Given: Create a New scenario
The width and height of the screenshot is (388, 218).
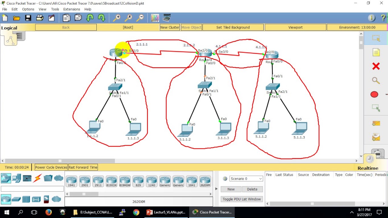Looking at the screenshot, I should click(x=231, y=189).
